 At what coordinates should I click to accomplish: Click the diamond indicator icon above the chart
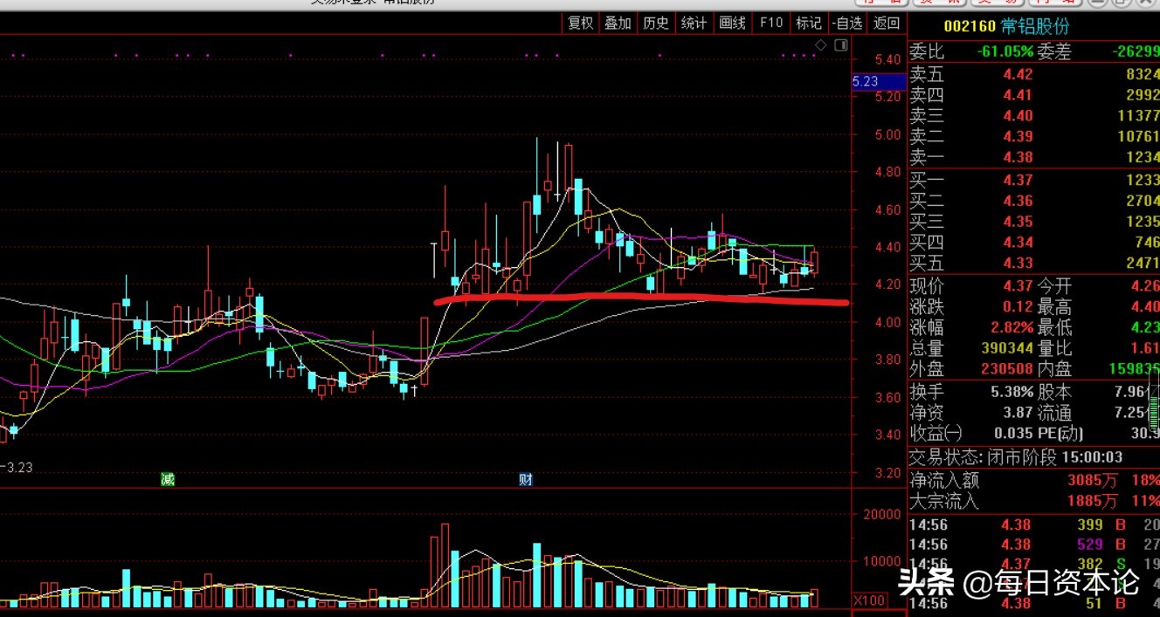pyautogui.click(x=820, y=45)
